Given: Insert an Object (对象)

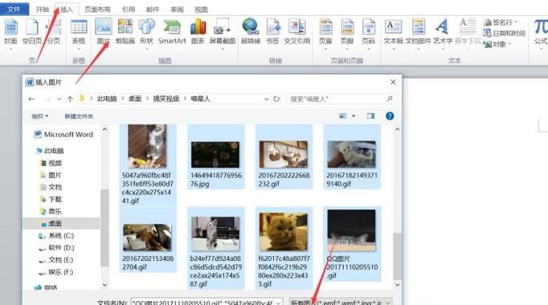Looking at the screenshot, I should click(x=497, y=44).
